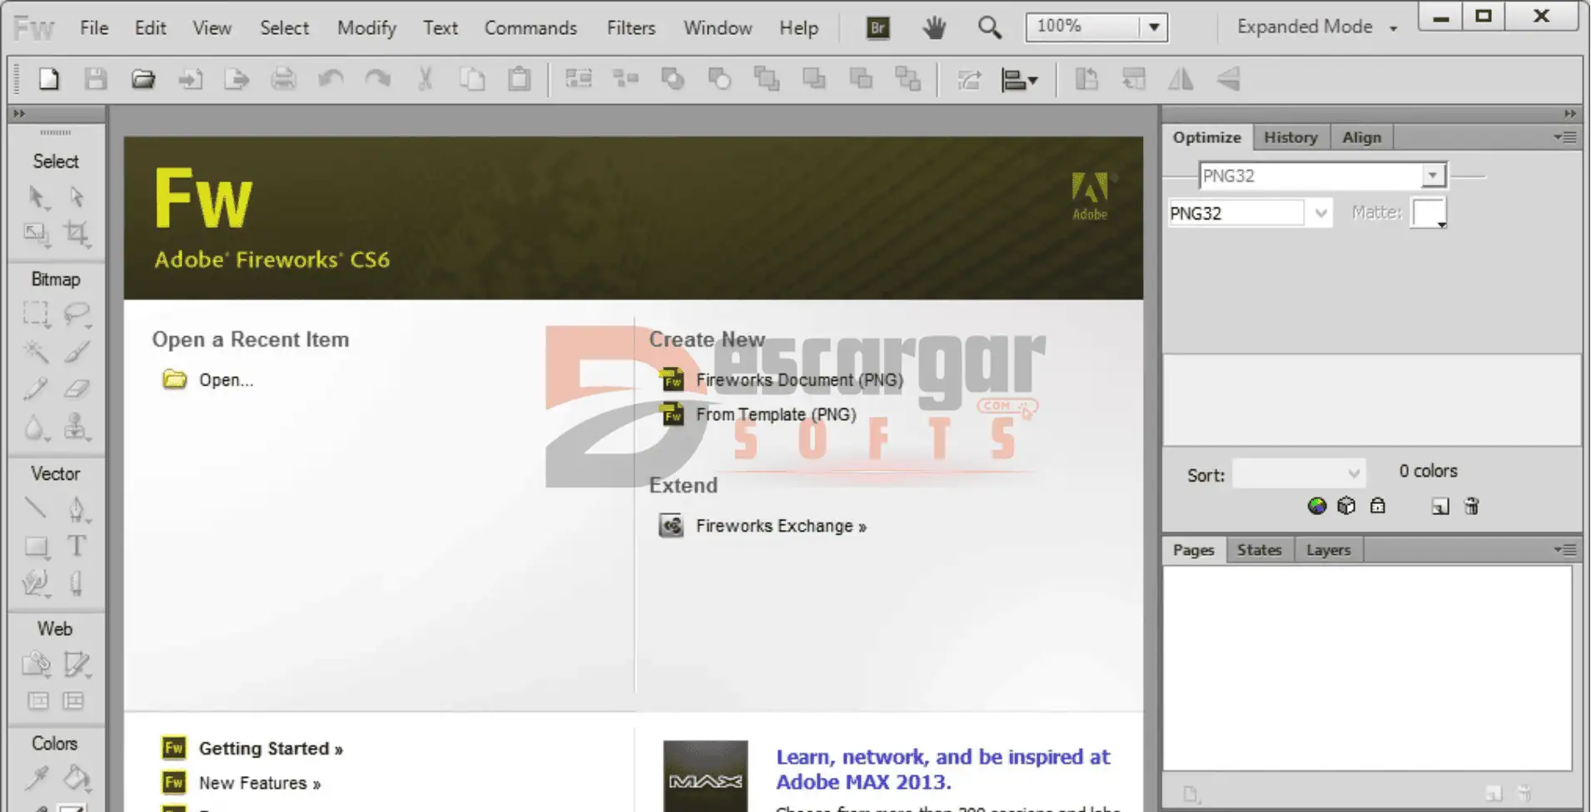Select the Paint Bucket tool
This screenshot has height=812, width=1591.
(77, 778)
